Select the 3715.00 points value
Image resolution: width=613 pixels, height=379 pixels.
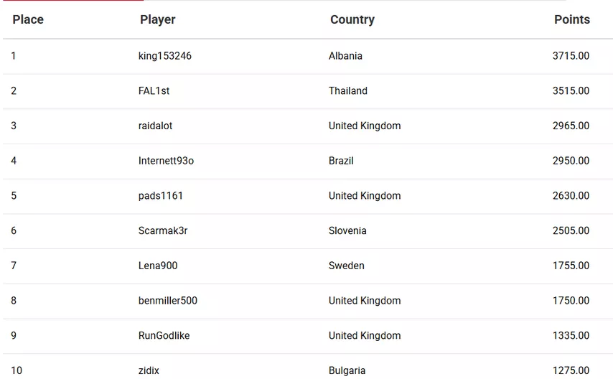coord(571,56)
